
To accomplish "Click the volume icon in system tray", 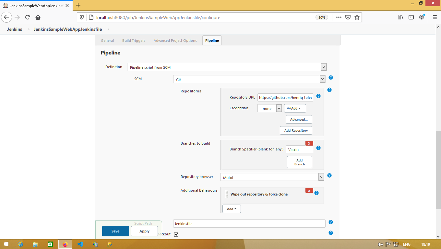I will point(380,244).
